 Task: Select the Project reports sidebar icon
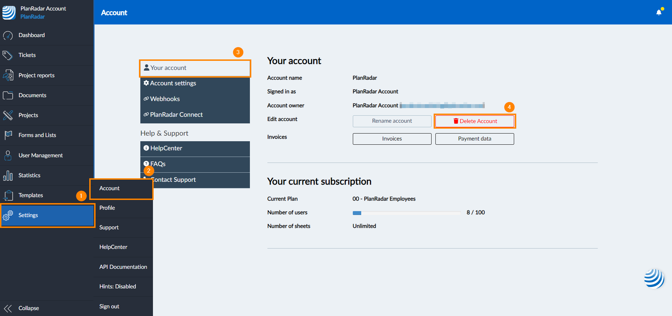pos(8,75)
